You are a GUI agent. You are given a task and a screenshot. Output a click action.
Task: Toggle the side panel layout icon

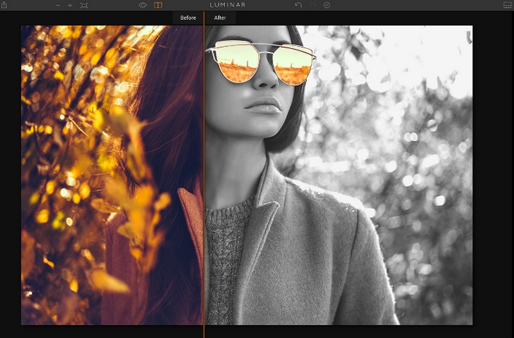click(x=507, y=5)
